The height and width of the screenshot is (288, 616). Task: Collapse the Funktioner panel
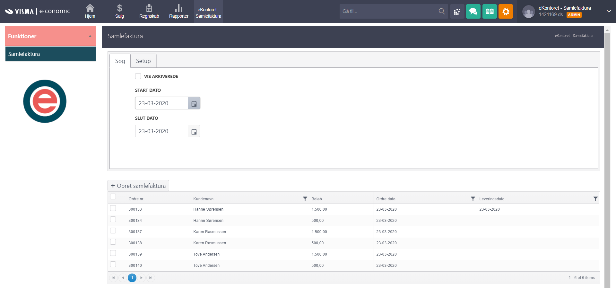(x=90, y=36)
